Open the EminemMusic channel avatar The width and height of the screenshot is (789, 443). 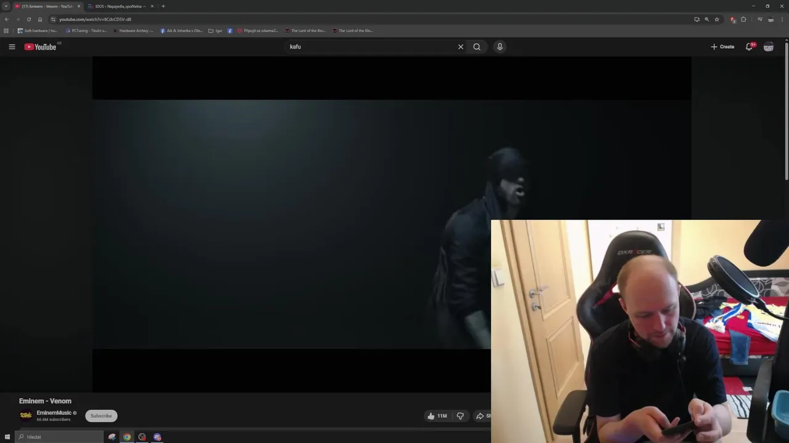(x=26, y=416)
